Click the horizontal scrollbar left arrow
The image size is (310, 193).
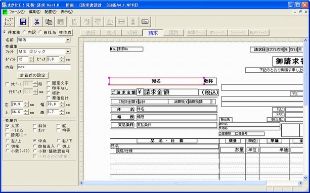coord(81,183)
